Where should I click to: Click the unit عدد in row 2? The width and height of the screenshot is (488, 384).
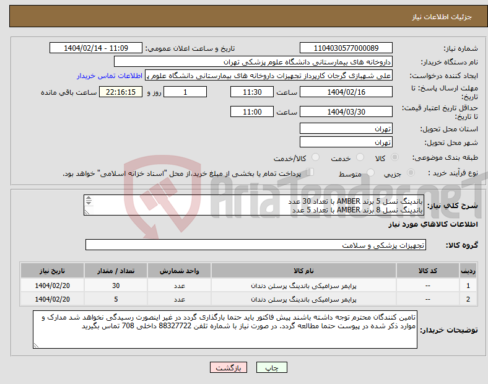(179, 299)
